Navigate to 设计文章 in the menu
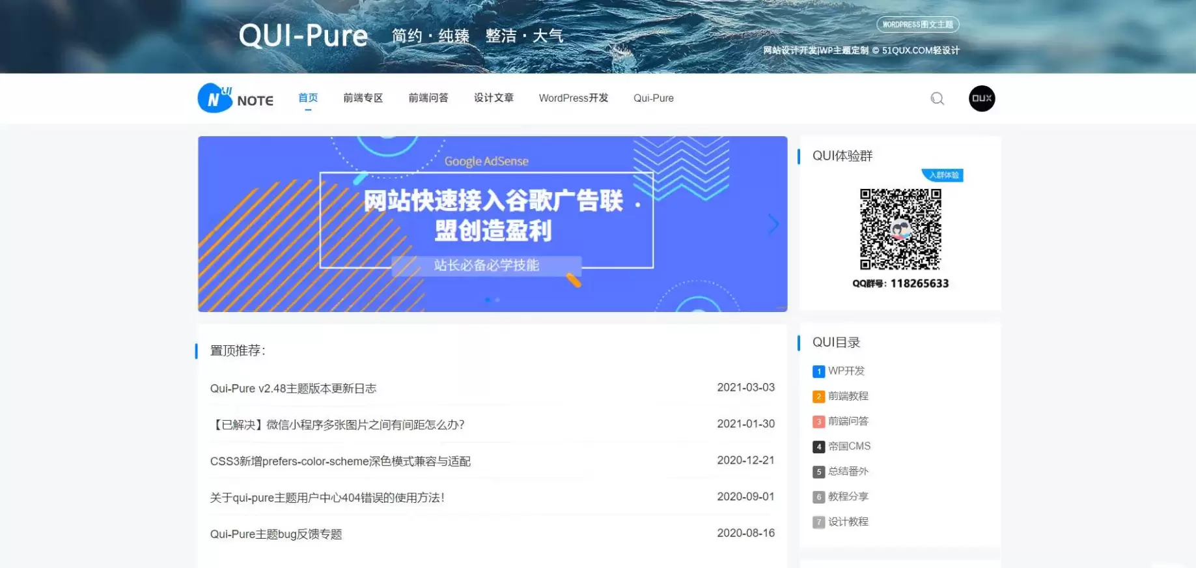Screen dimensions: 1196x568 tap(494, 98)
